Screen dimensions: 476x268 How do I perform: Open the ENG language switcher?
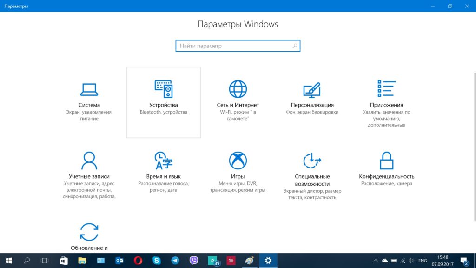[423, 261]
